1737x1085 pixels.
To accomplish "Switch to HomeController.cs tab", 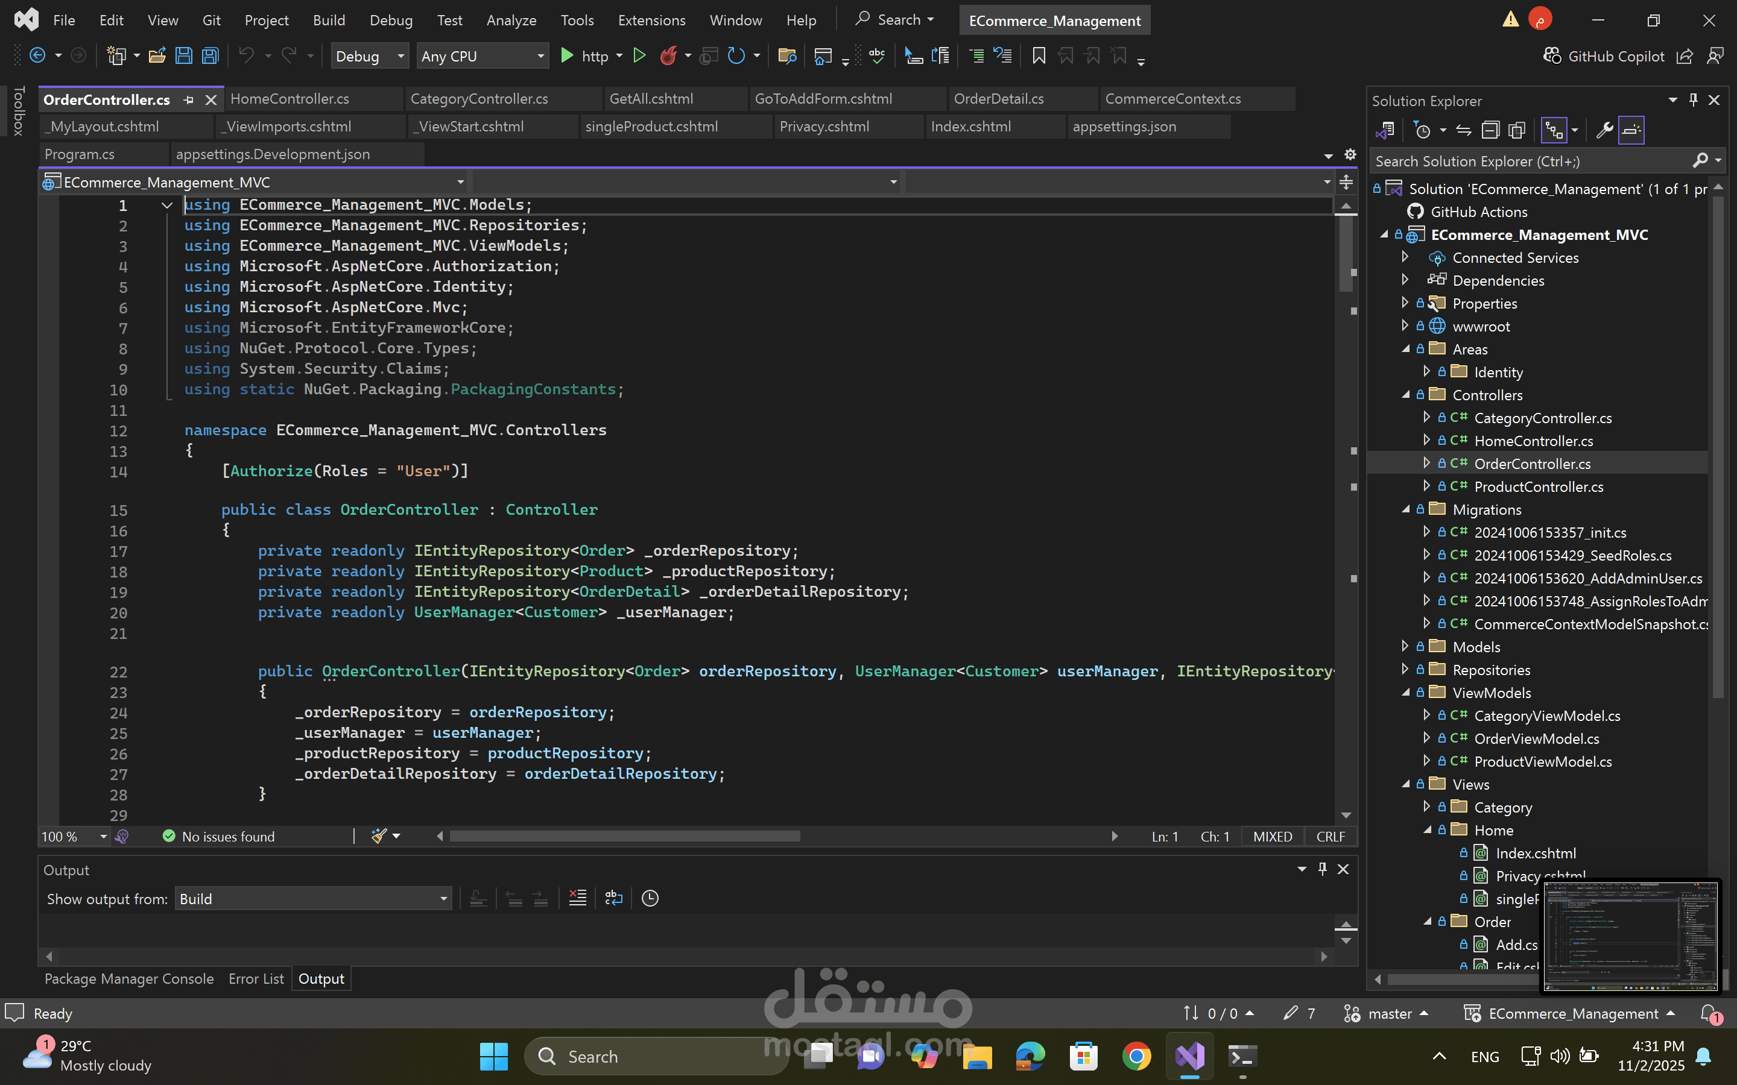I will pos(290,99).
